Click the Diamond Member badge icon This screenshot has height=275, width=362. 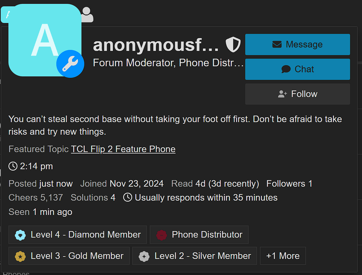point(20,235)
